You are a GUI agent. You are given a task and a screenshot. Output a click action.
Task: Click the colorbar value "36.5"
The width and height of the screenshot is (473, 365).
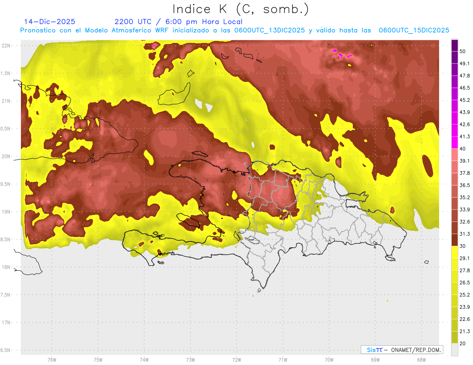click(x=465, y=185)
